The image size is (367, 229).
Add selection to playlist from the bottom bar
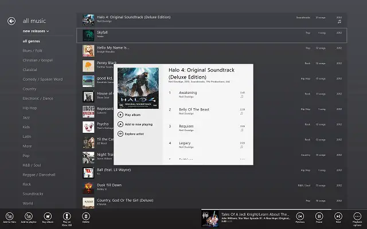[29, 216]
